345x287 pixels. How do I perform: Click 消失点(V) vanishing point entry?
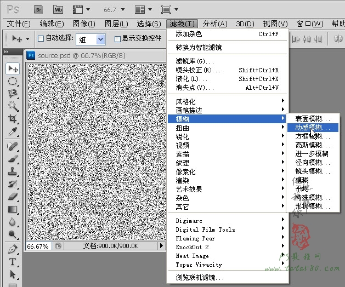pyautogui.click(x=228, y=88)
